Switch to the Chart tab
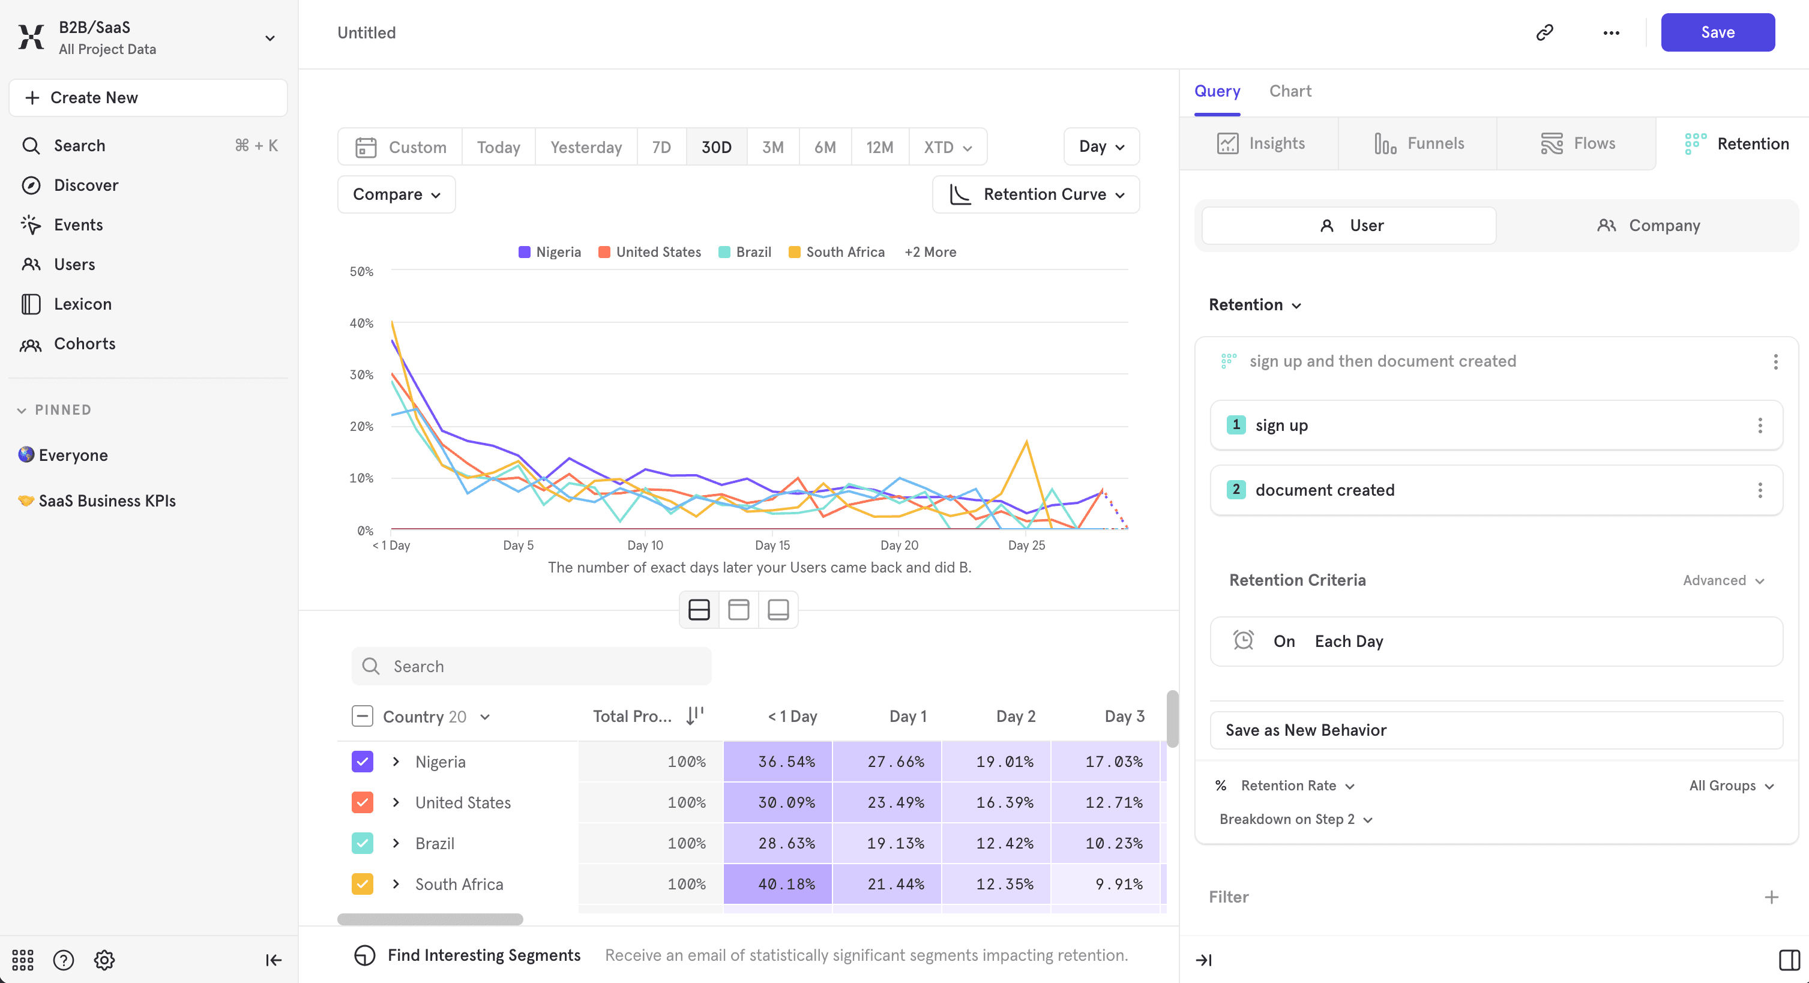The height and width of the screenshot is (983, 1809). coord(1290,91)
